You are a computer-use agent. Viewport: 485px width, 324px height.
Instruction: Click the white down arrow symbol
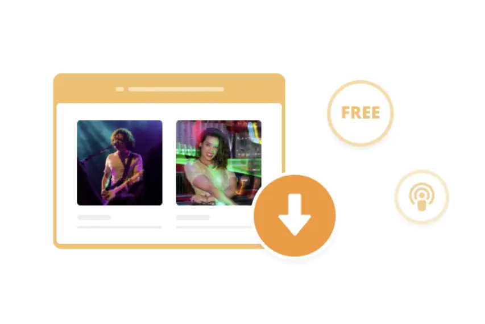(295, 215)
